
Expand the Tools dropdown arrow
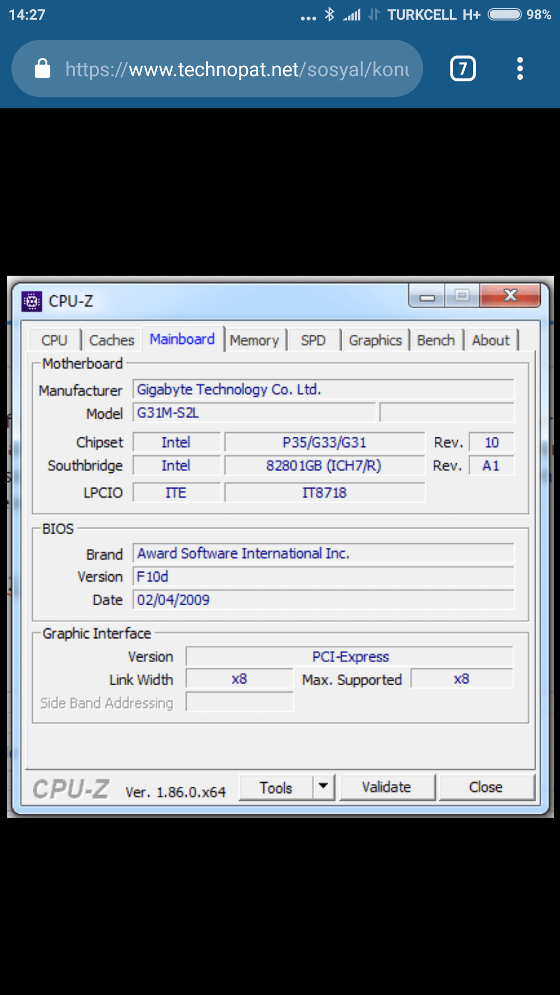[324, 788]
